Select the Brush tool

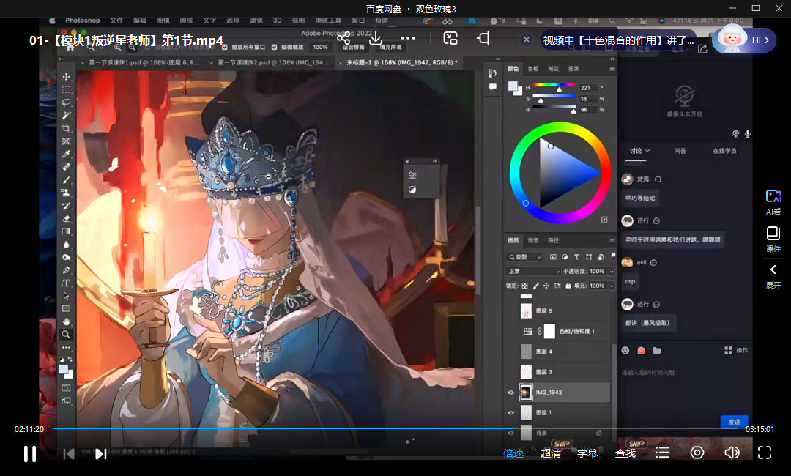pyautogui.click(x=66, y=180)
